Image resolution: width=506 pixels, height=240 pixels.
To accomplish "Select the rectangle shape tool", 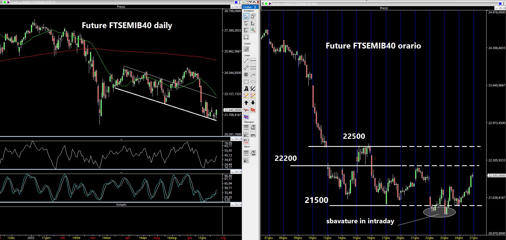I will coord(246,82).
